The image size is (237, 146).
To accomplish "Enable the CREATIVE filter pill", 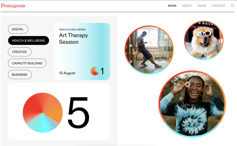I will [x=20, y=52].
